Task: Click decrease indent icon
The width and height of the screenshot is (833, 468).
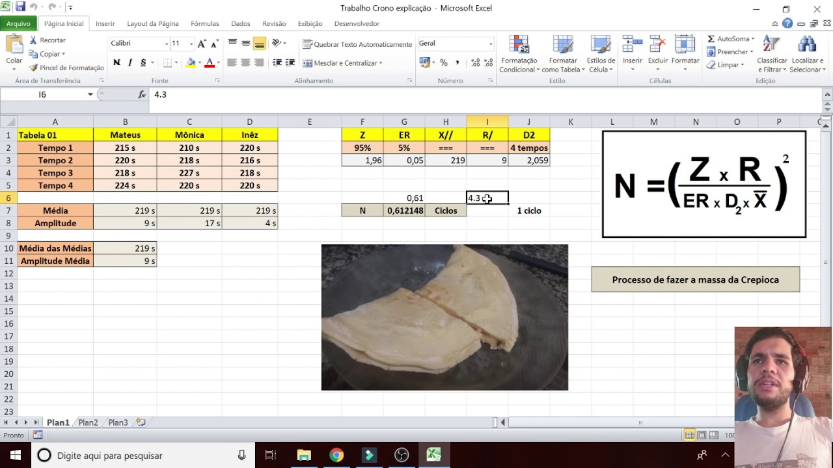Action: 277,63
